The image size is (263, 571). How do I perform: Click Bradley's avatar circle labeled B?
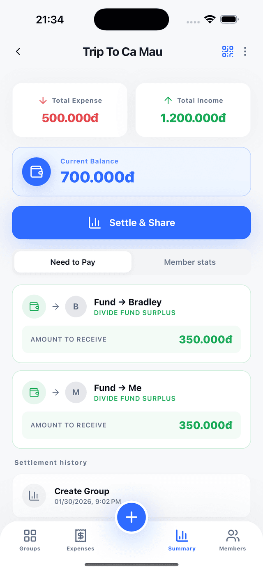76,306
